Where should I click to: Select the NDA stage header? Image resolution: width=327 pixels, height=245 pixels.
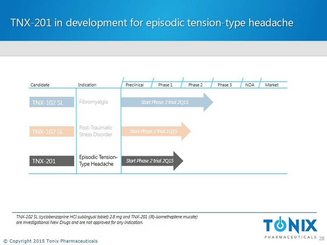[x=250, y=85]
